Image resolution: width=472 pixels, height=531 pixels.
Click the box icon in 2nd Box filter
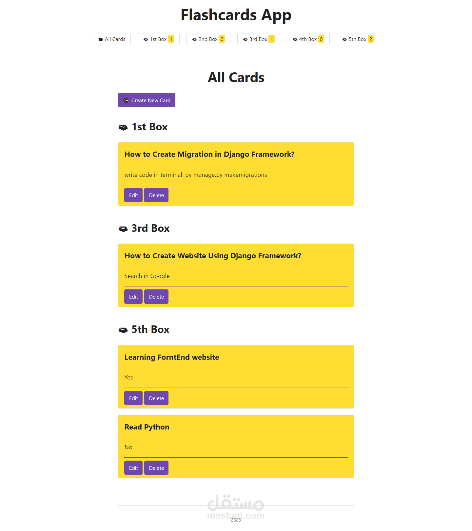194,39
